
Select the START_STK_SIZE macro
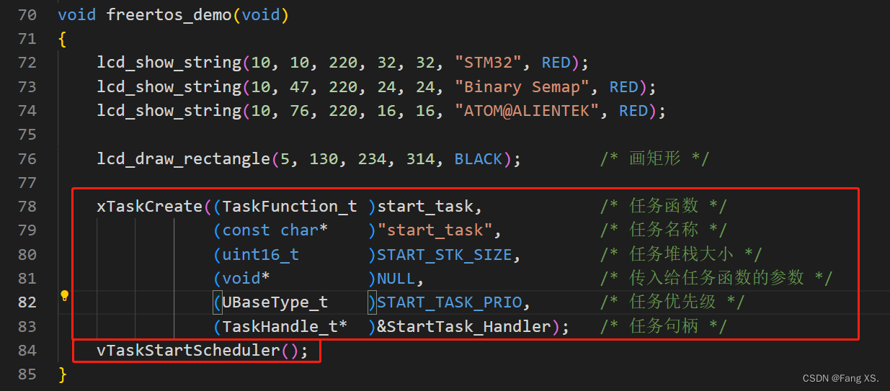444,255
